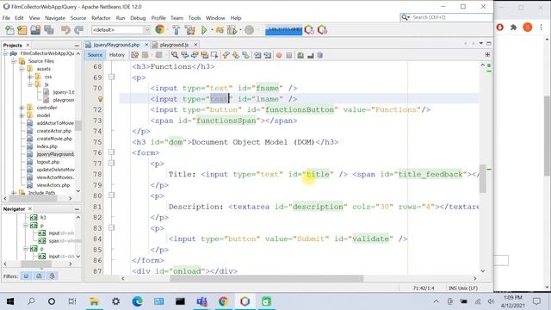The image size is (551, 310).
Task: Click the Shift Line Right icon
Action: pos(268,55)
